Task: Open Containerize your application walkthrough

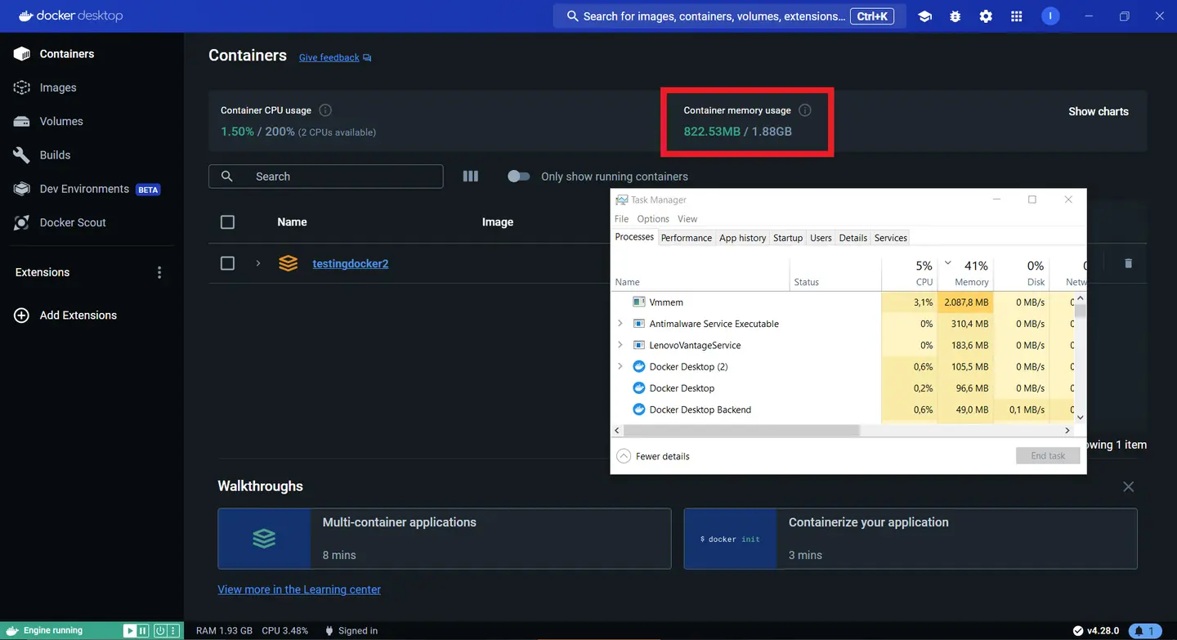Action: (x=911, y=539)
